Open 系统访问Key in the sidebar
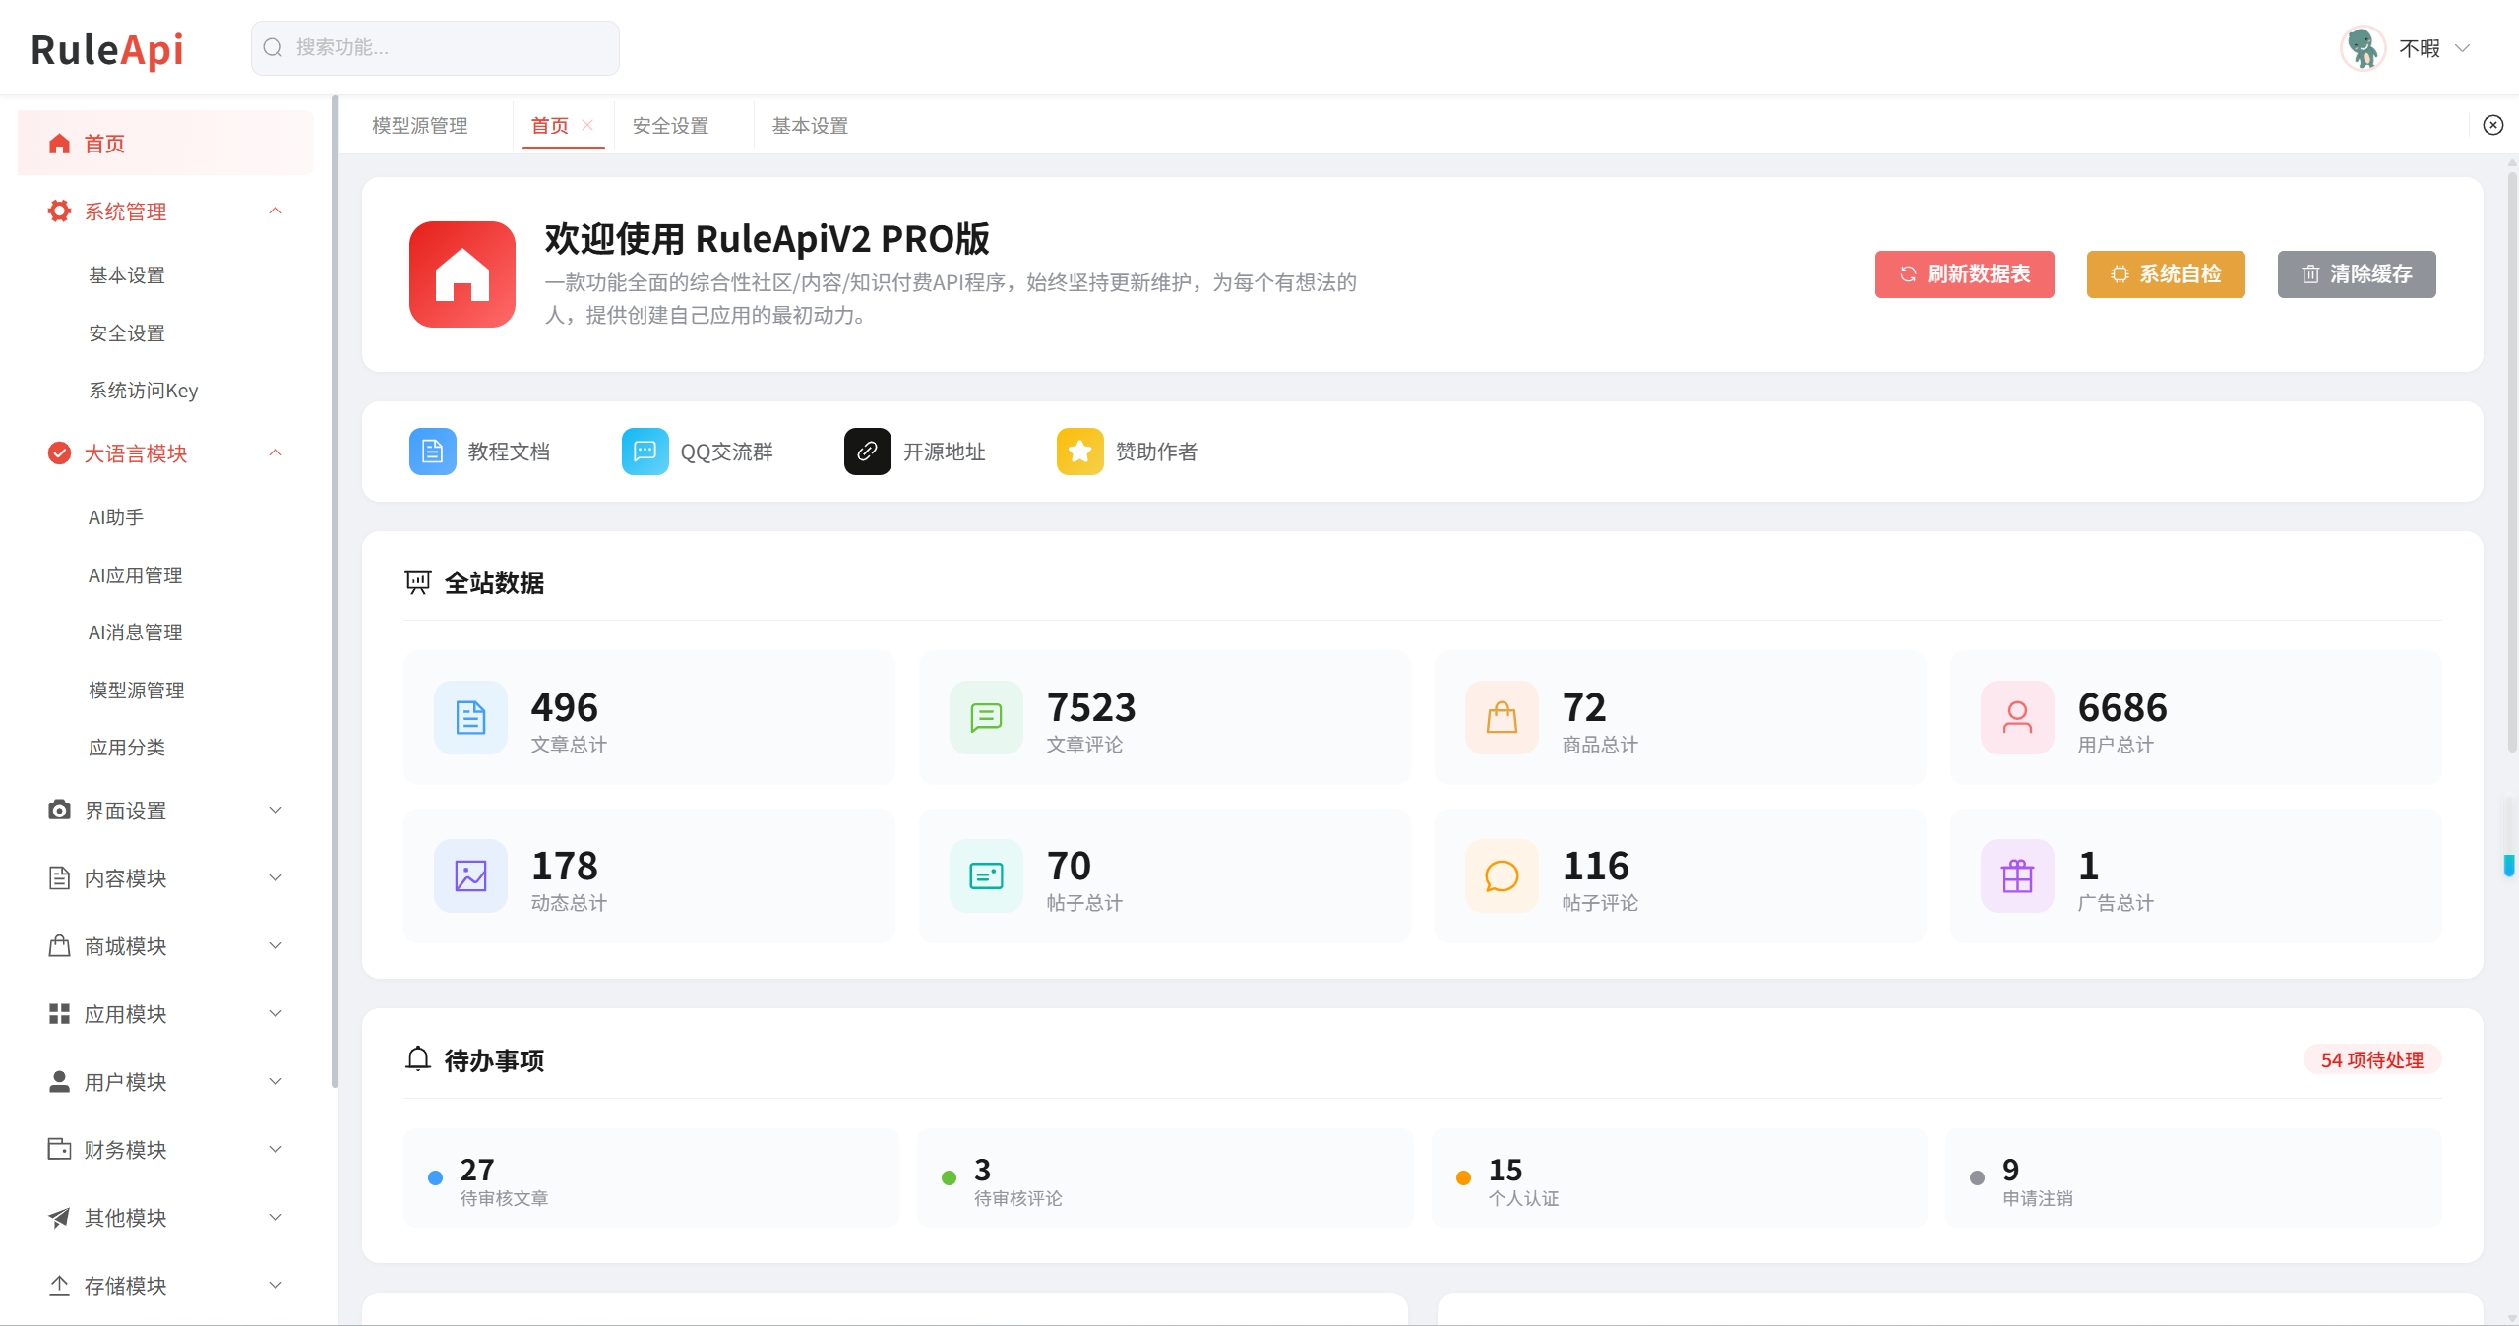The width and height of the screenshot is (2519, 1326). (144, 391)
